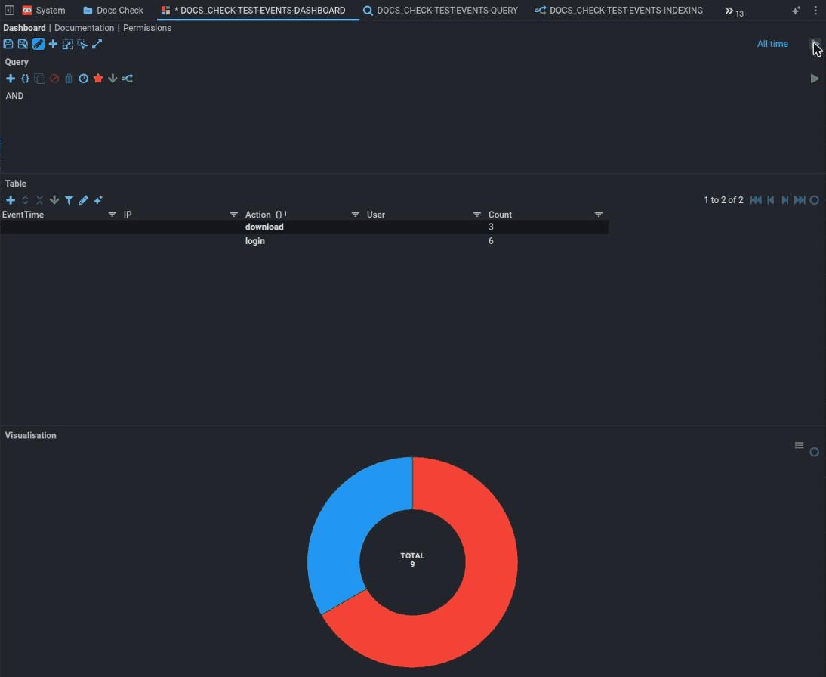Go to last page of table
Screen dimensions: 826x677
point(800,200)
